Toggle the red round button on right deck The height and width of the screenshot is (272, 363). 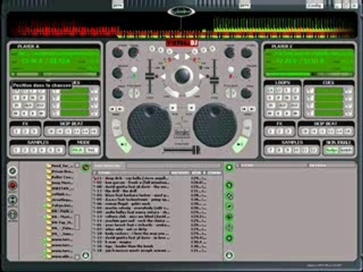[x=231, y=76]
